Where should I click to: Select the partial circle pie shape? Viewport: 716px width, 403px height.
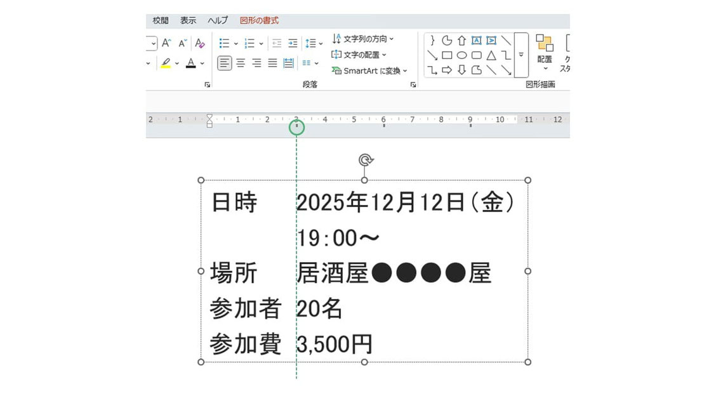447,41
